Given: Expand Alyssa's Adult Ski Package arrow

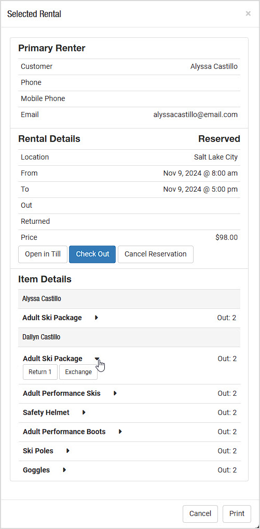Looking at the screenshot, I should tap(97, 318).
